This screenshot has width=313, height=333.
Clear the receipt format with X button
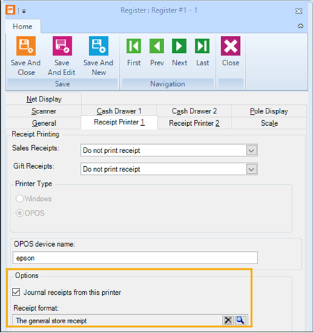(228, 320)
